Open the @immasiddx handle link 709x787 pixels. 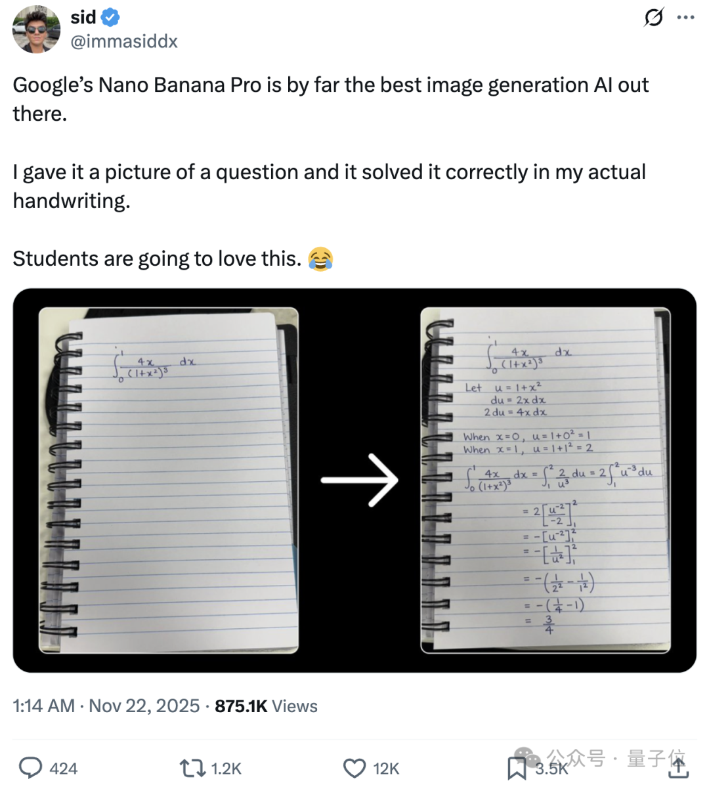coord(124,41)
